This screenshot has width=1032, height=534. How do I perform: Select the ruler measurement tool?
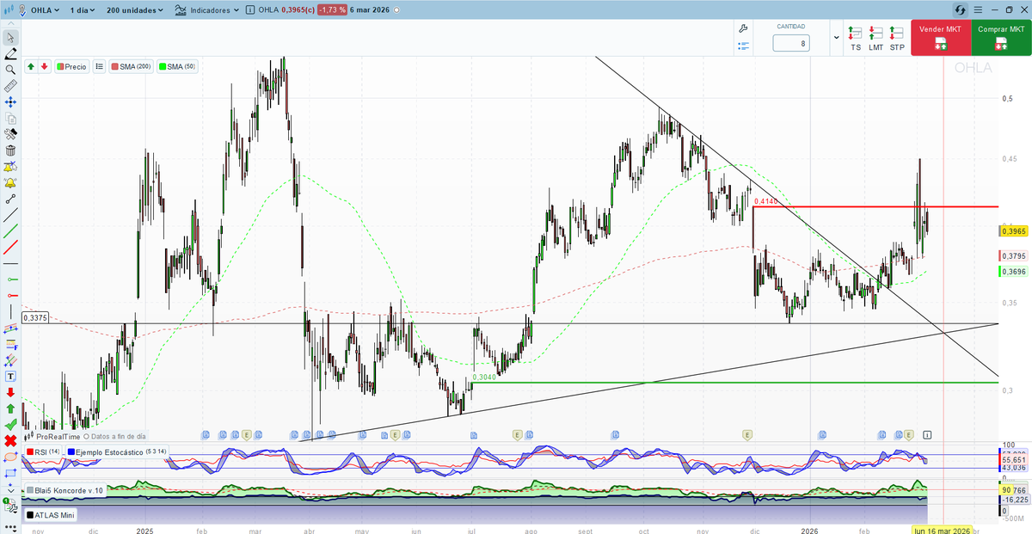click(10, 86)
